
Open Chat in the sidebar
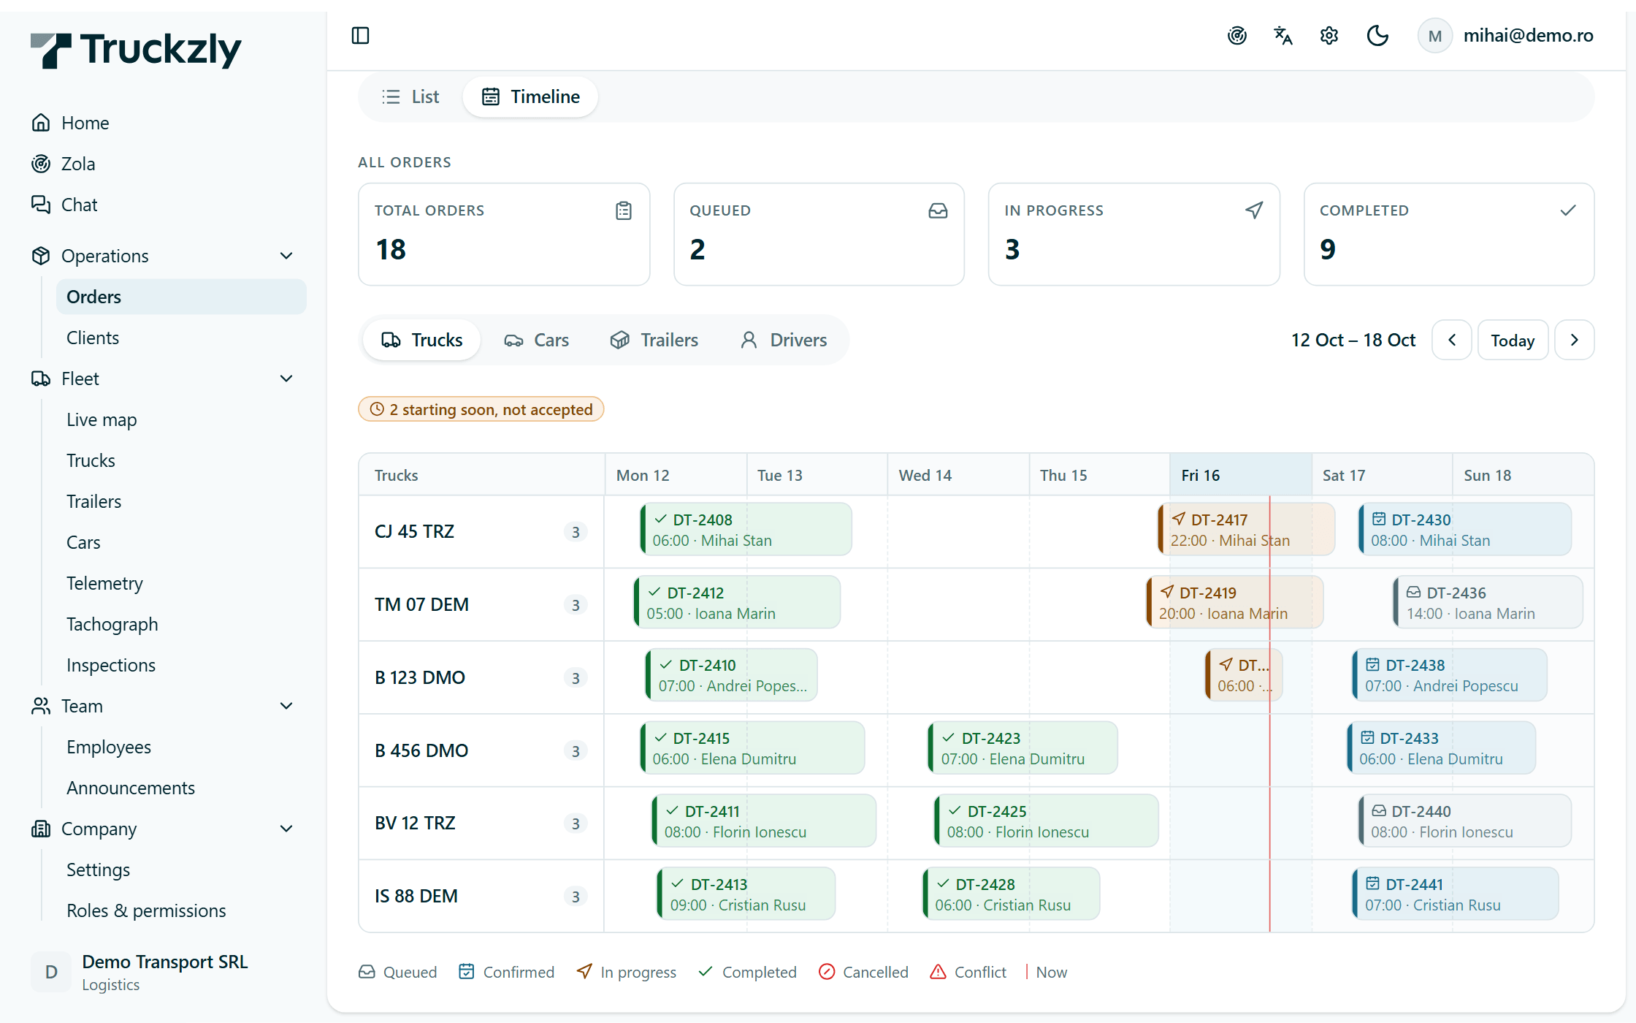[167, 205]
